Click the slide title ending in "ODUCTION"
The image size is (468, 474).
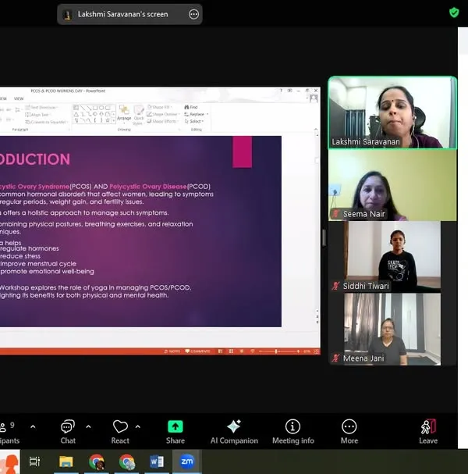[35, 159]
